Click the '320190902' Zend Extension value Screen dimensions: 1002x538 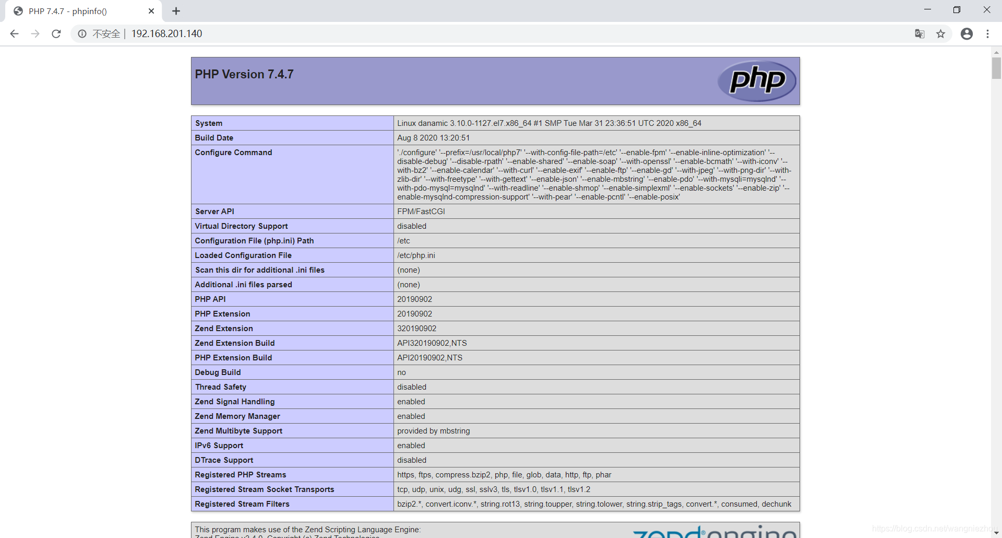416,329
